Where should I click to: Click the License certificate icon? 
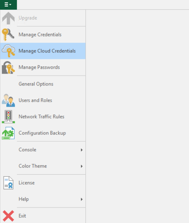[x=8, y=183]
